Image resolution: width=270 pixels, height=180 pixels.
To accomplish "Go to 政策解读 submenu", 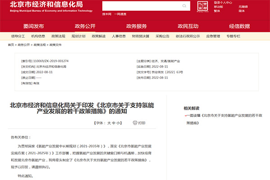I will coord(99,36).
